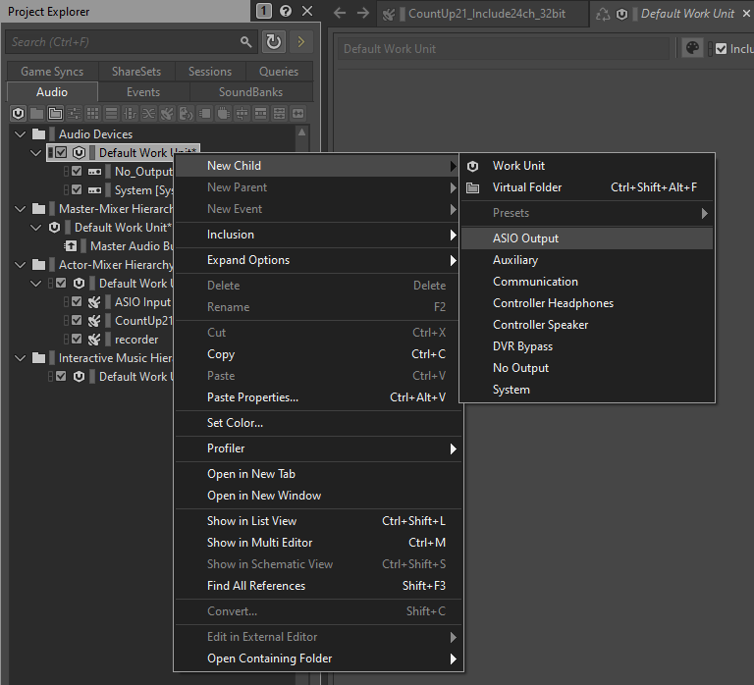Viewport: 754px width, 685px height.
Task: Collapse the Audio Devices folder
Action: click(21, 134)
